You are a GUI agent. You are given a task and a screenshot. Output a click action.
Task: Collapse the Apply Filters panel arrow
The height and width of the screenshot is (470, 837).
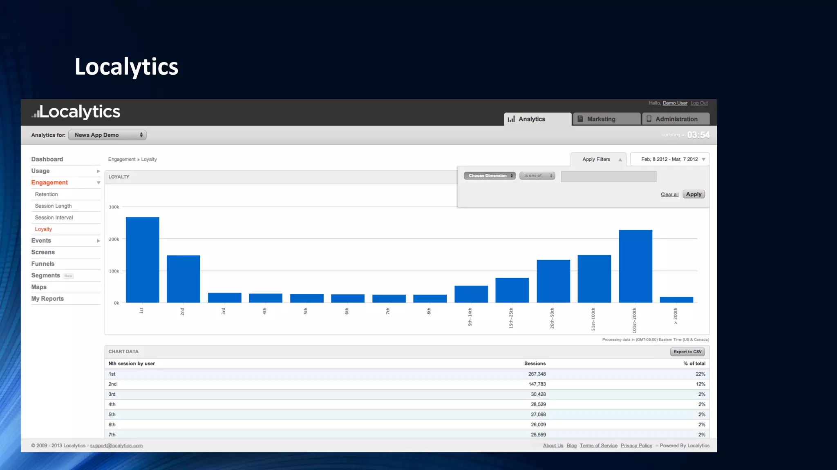(620, 160)
